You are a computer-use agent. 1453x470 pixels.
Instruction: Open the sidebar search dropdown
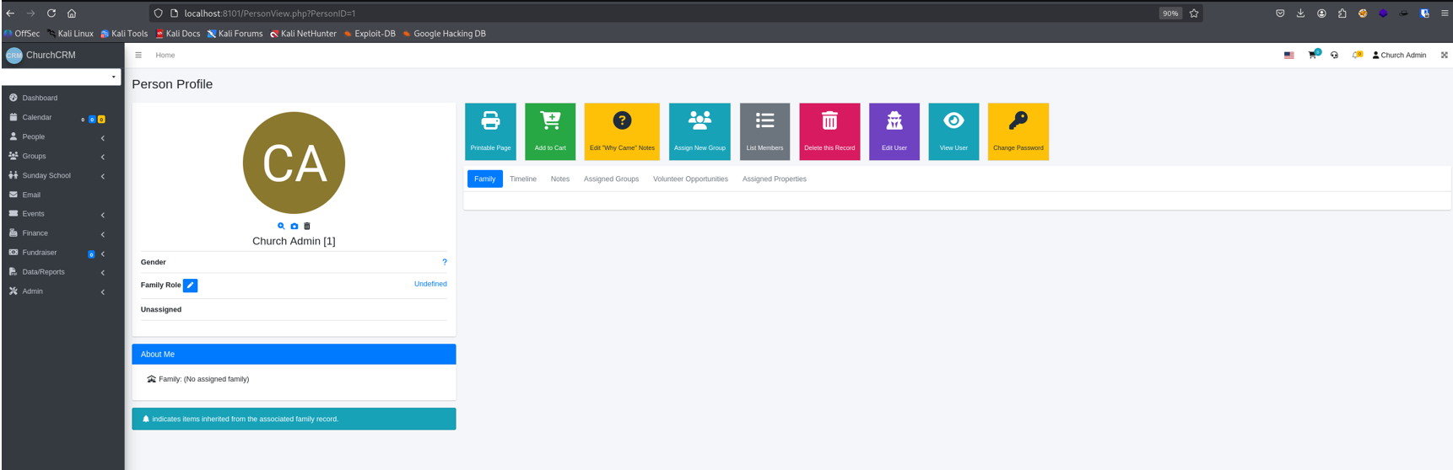61,77
